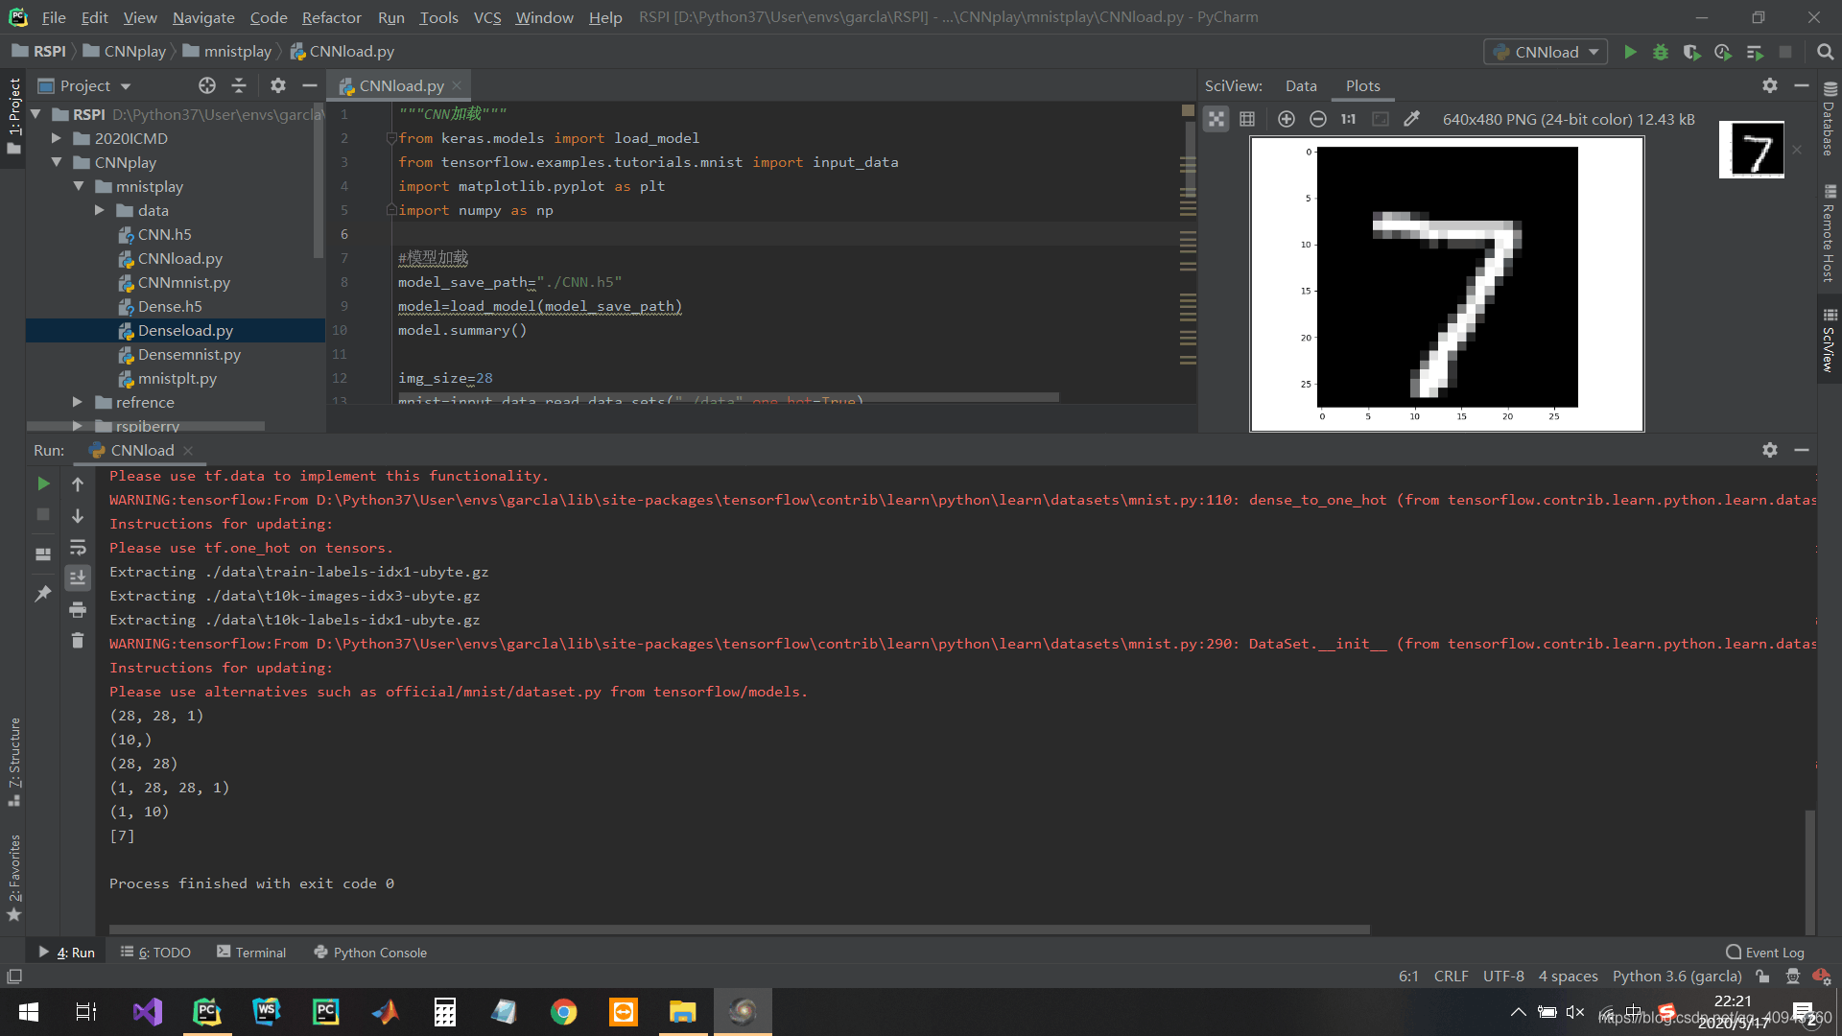Toggle SciView grid display icon
This screenshot has width=1842, height=1036.
tap(1247, 119)
